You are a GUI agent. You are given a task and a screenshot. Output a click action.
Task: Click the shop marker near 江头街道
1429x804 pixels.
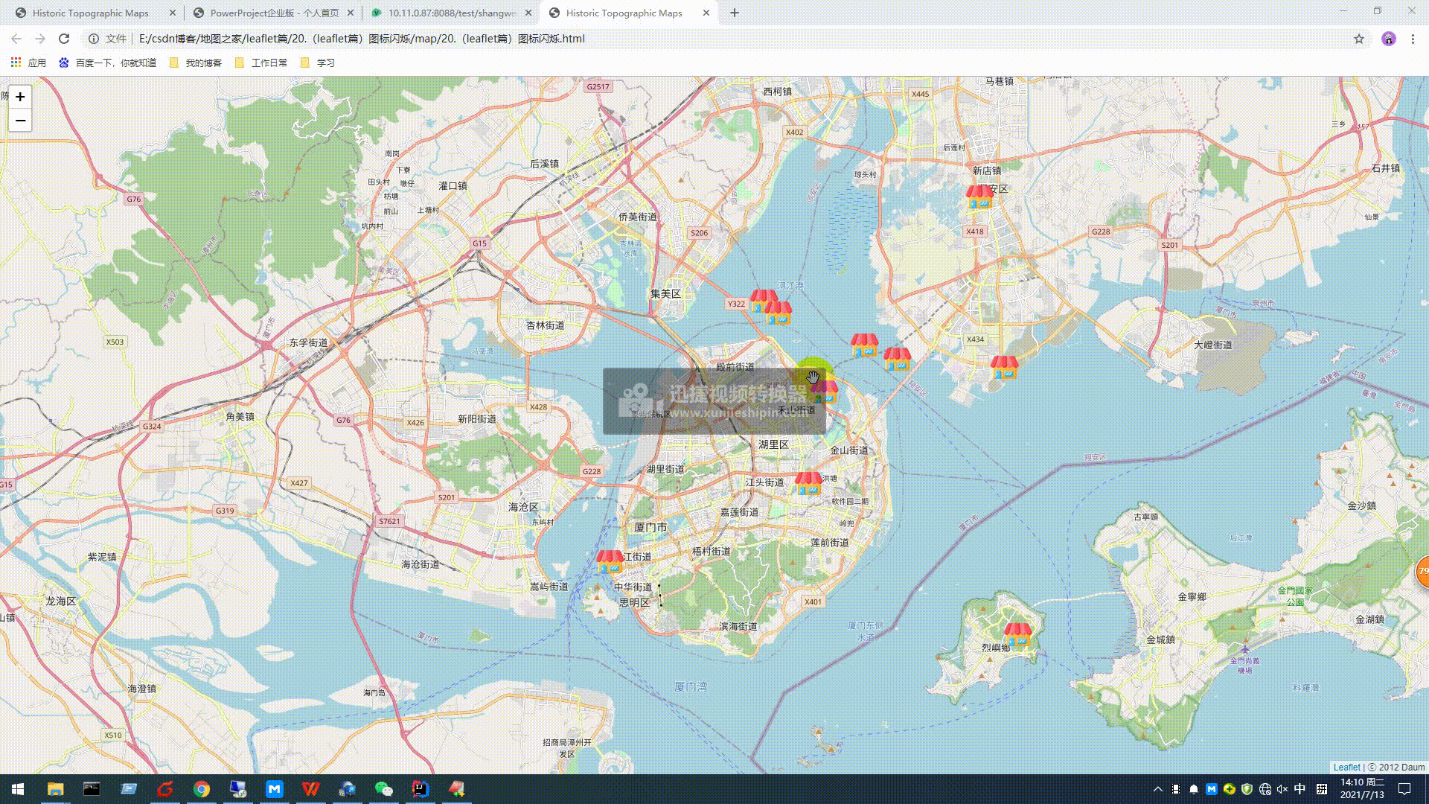tap(808, 483)
